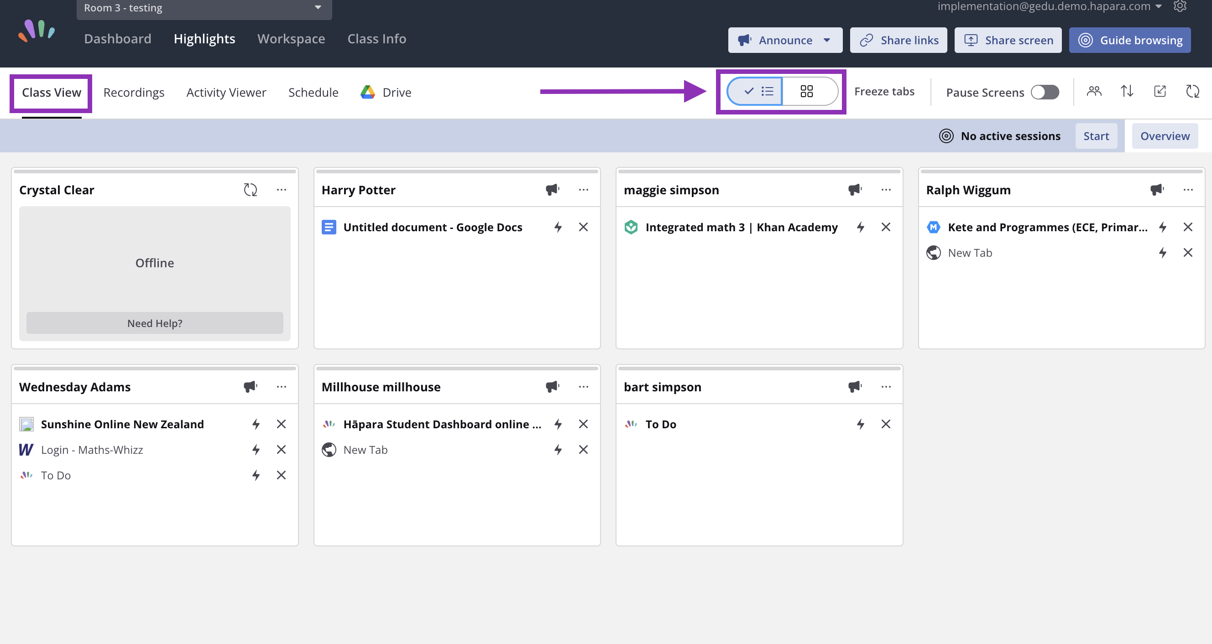Viewport: 1212px width, 644px height.
Task: Switch to list view of tabs
Action: [755, 91]
